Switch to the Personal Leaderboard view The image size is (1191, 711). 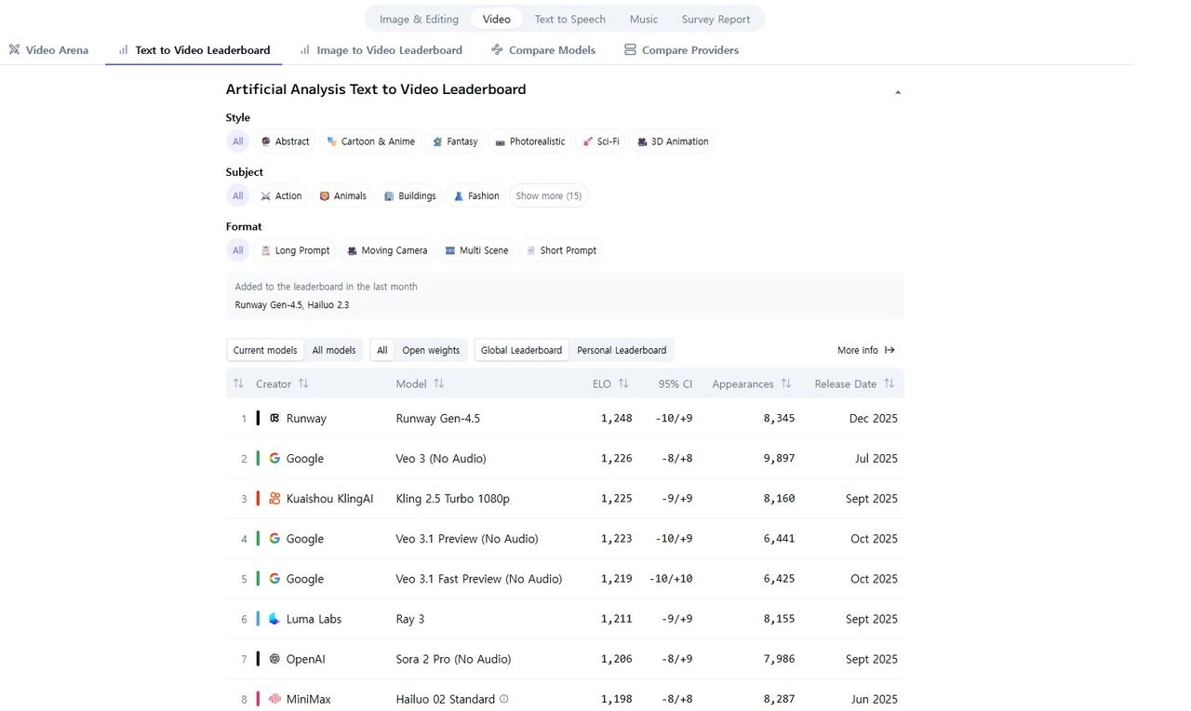pos(622,350)
